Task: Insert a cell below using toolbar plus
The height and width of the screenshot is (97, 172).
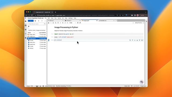Action: tap(51, 23)
